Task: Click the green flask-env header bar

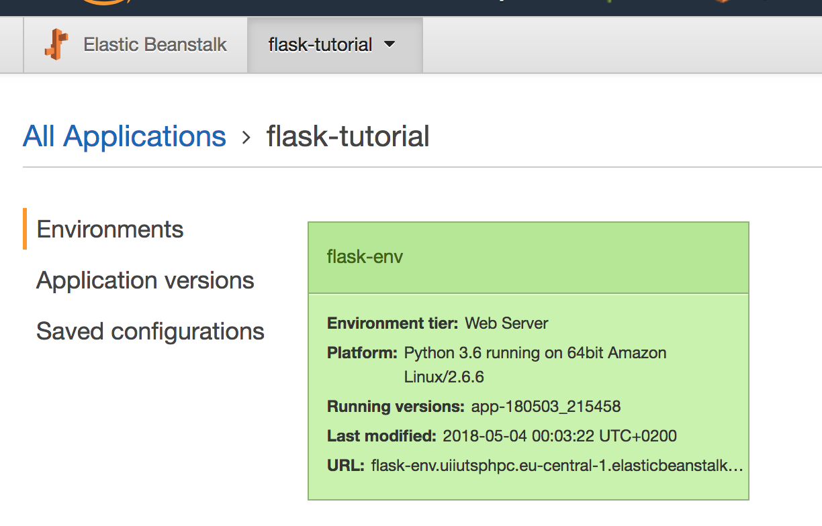Action: (x=528, y=257)
